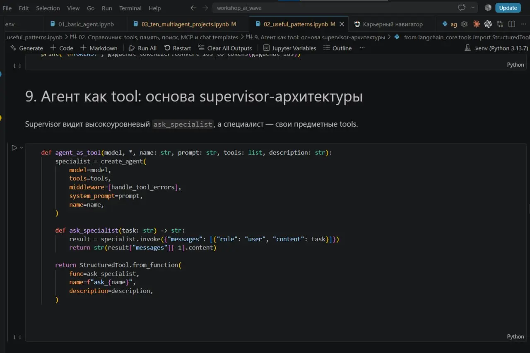Click the "description=description," line

pos(111,291)
